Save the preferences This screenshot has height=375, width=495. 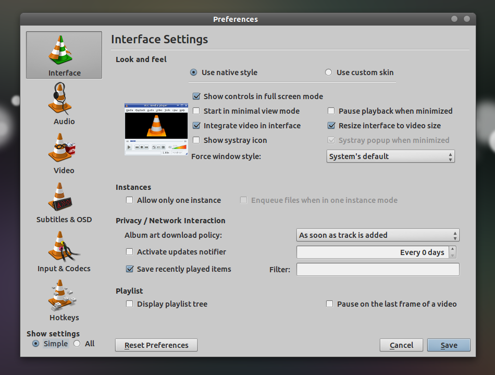[448, 345]
